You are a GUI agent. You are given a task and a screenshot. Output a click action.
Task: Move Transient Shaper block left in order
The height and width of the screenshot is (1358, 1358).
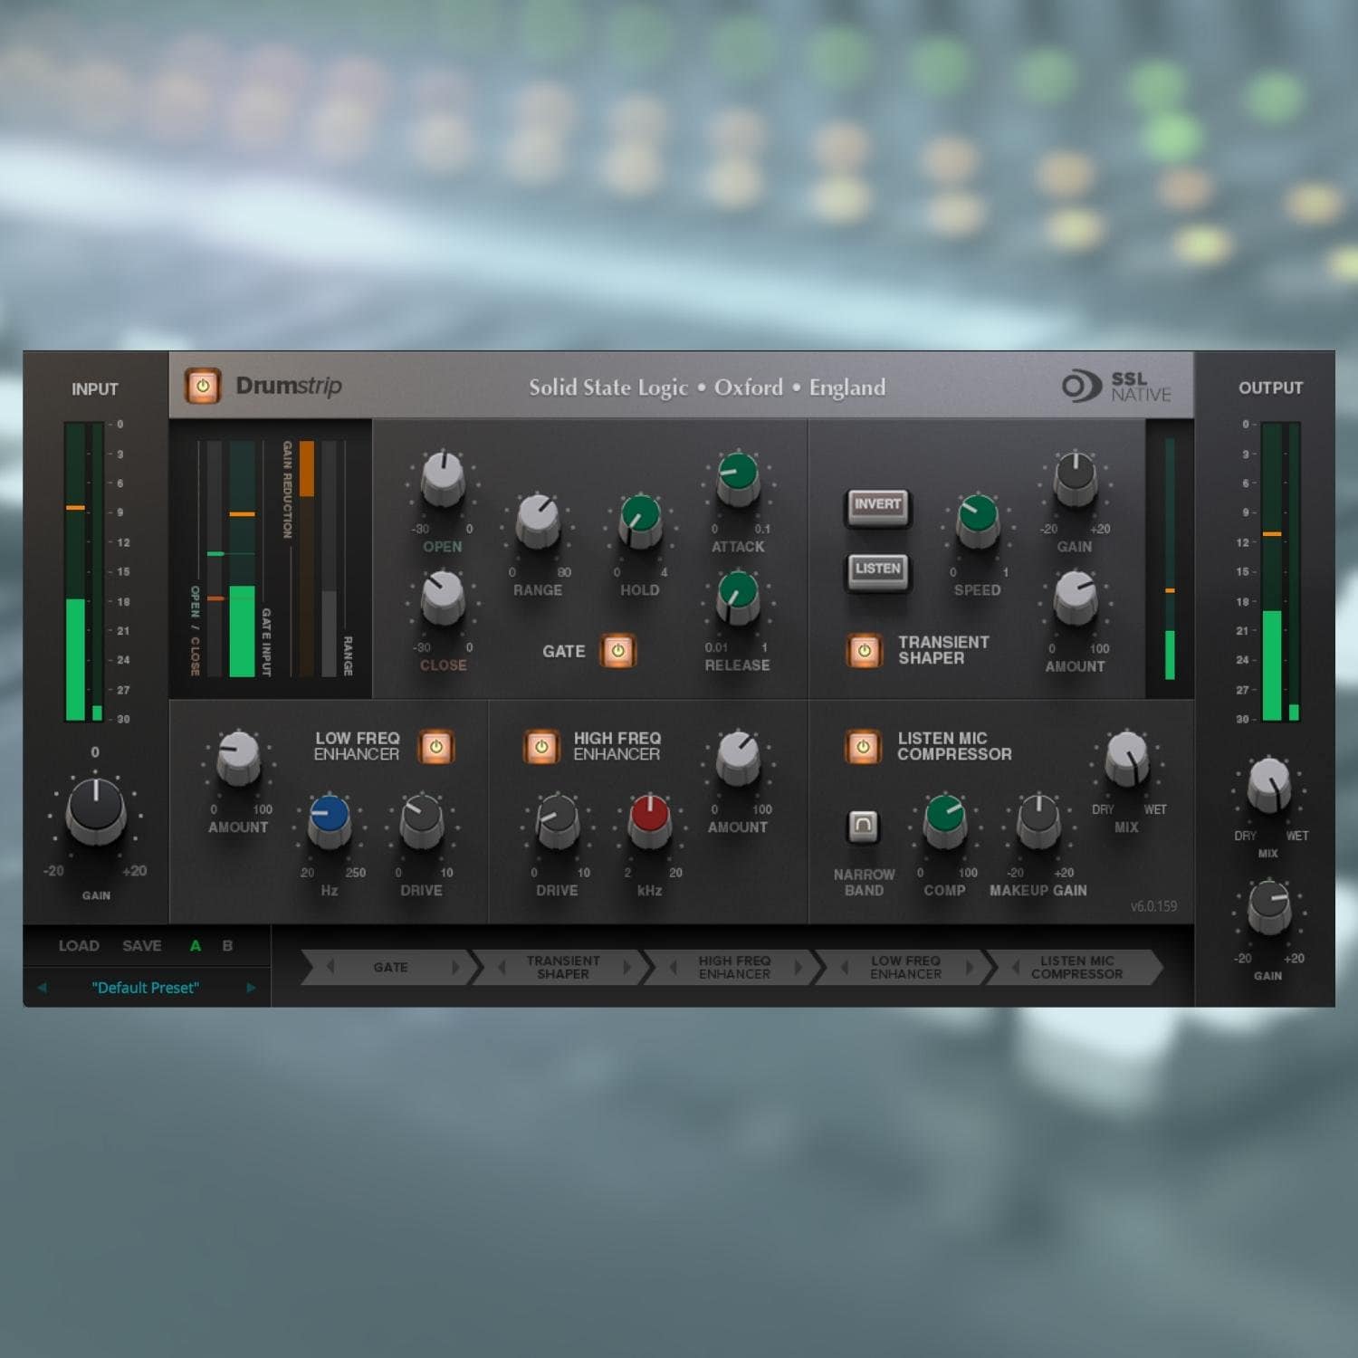point(502,967)
